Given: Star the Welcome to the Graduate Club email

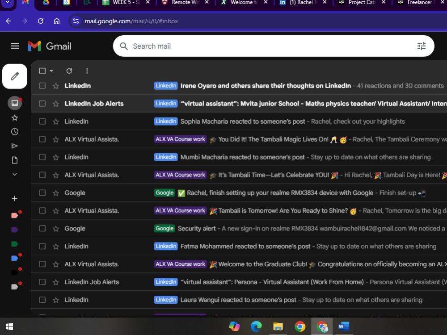Looking at the screenshot, I should pos(55,264).
